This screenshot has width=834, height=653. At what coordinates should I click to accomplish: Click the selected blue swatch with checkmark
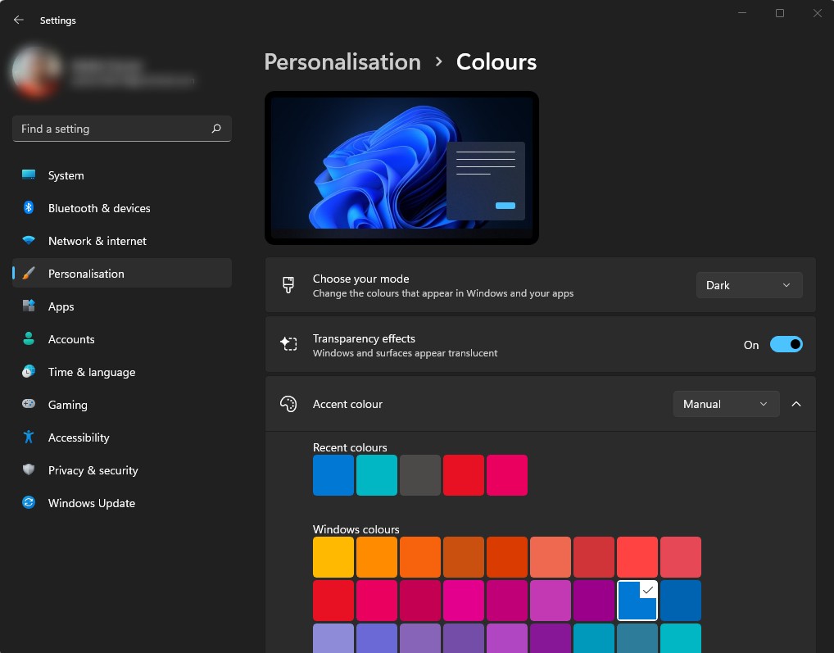click(x=637, y=601)
